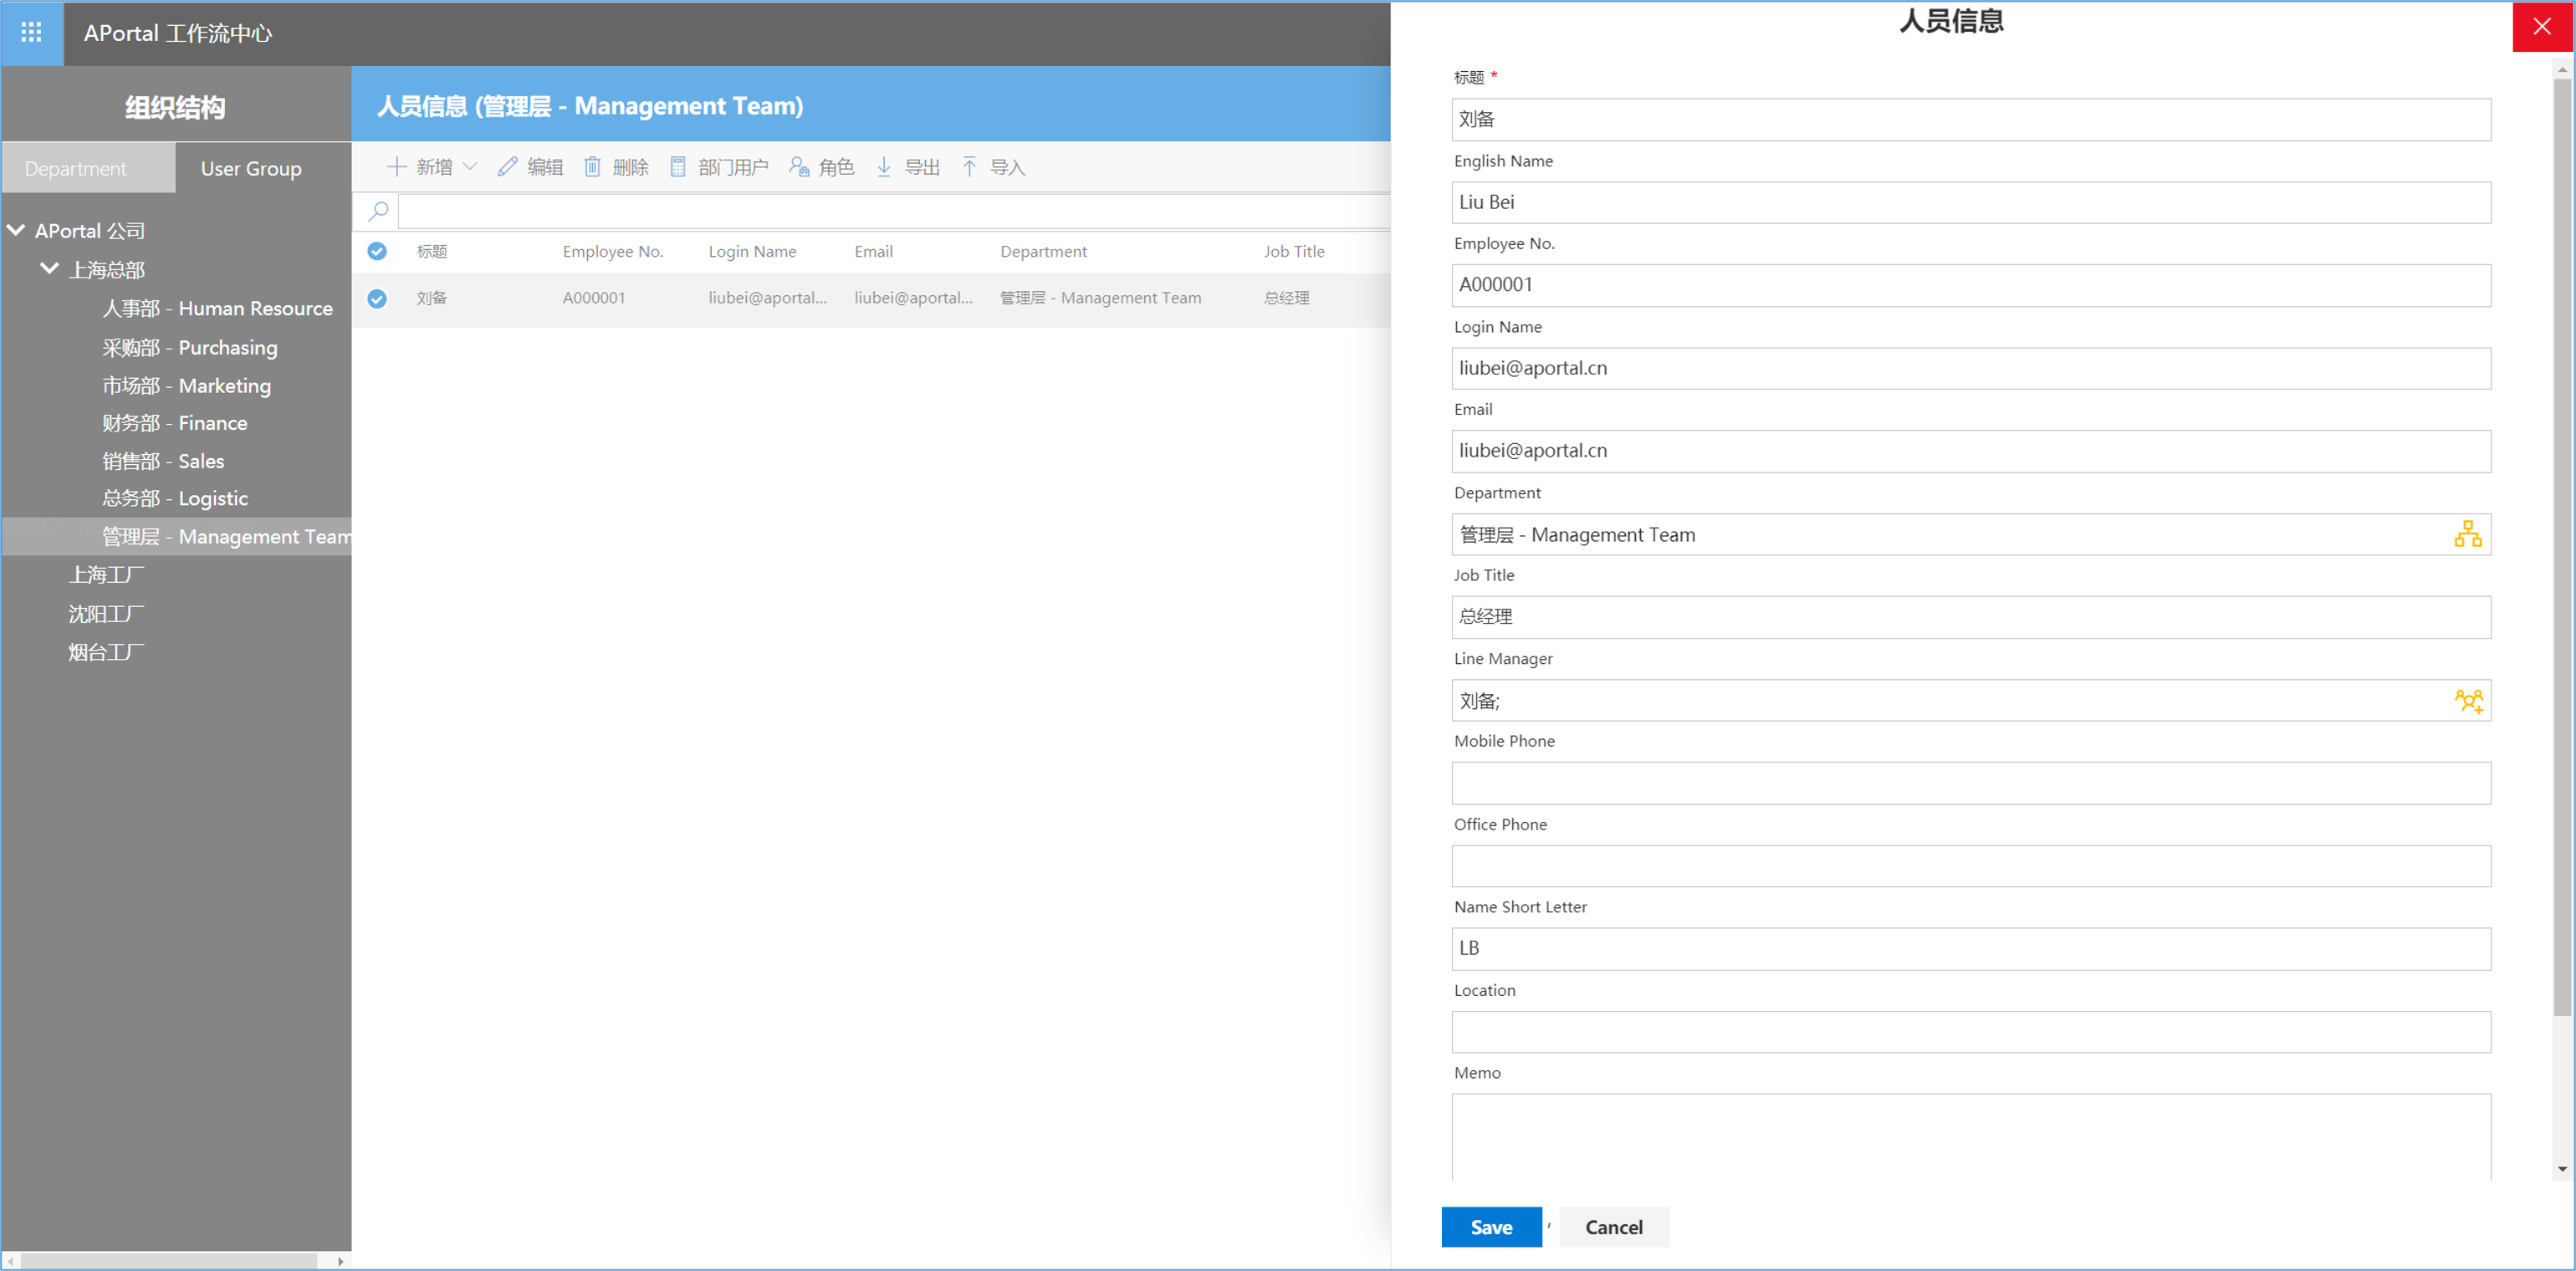
Task: Click the 角色 role icon
Action: (799, 167)
